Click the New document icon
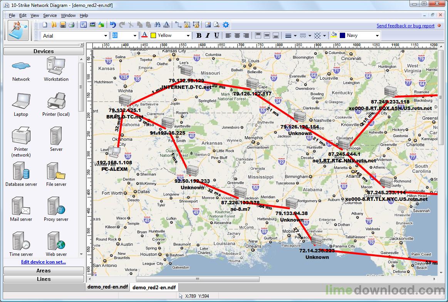Image resolution: width=448 pixels, height=302 pixels. 45,25
